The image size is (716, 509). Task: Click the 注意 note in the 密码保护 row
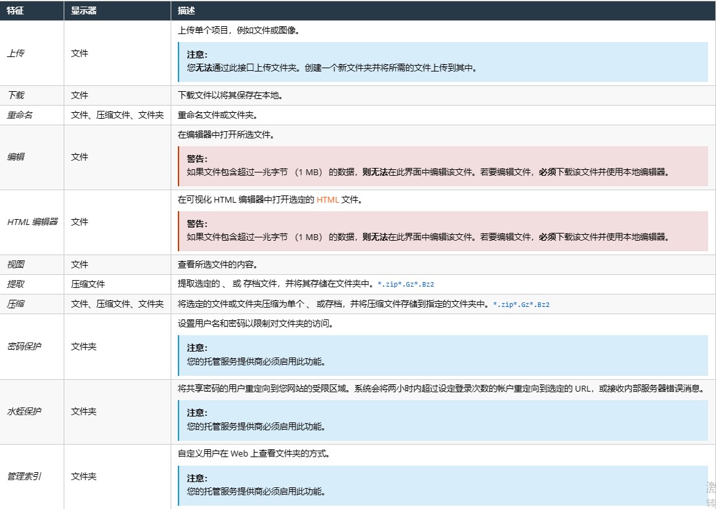443,355
